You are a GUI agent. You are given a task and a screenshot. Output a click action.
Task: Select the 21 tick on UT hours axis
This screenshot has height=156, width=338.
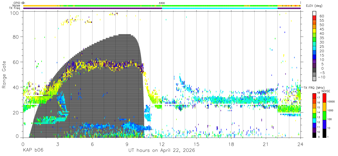pyautogui.click(x=266, y=144)
